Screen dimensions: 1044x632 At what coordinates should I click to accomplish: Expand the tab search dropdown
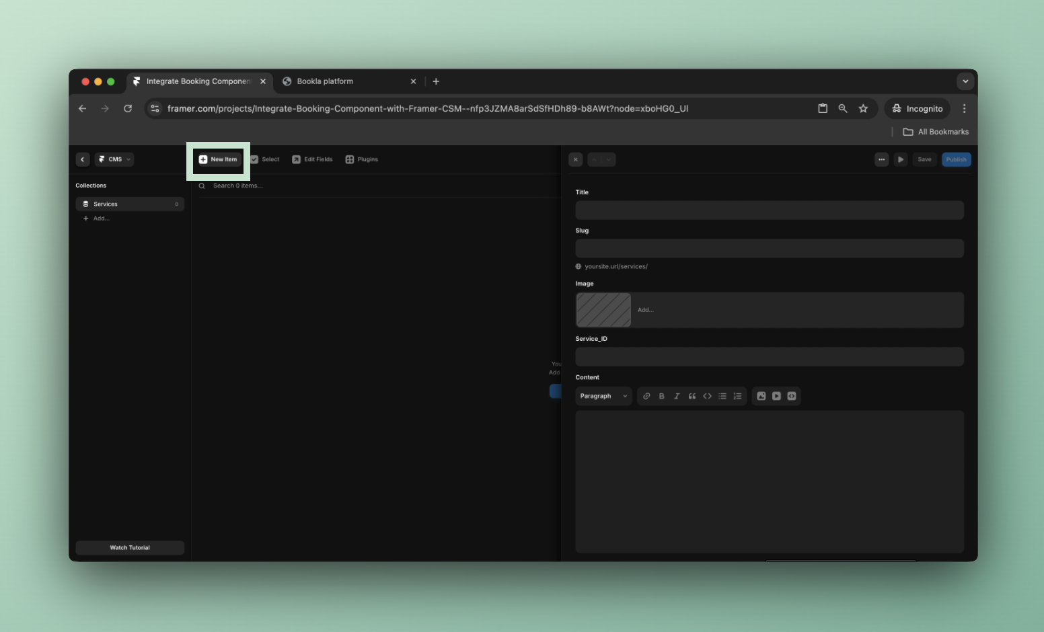pos(965,81)
